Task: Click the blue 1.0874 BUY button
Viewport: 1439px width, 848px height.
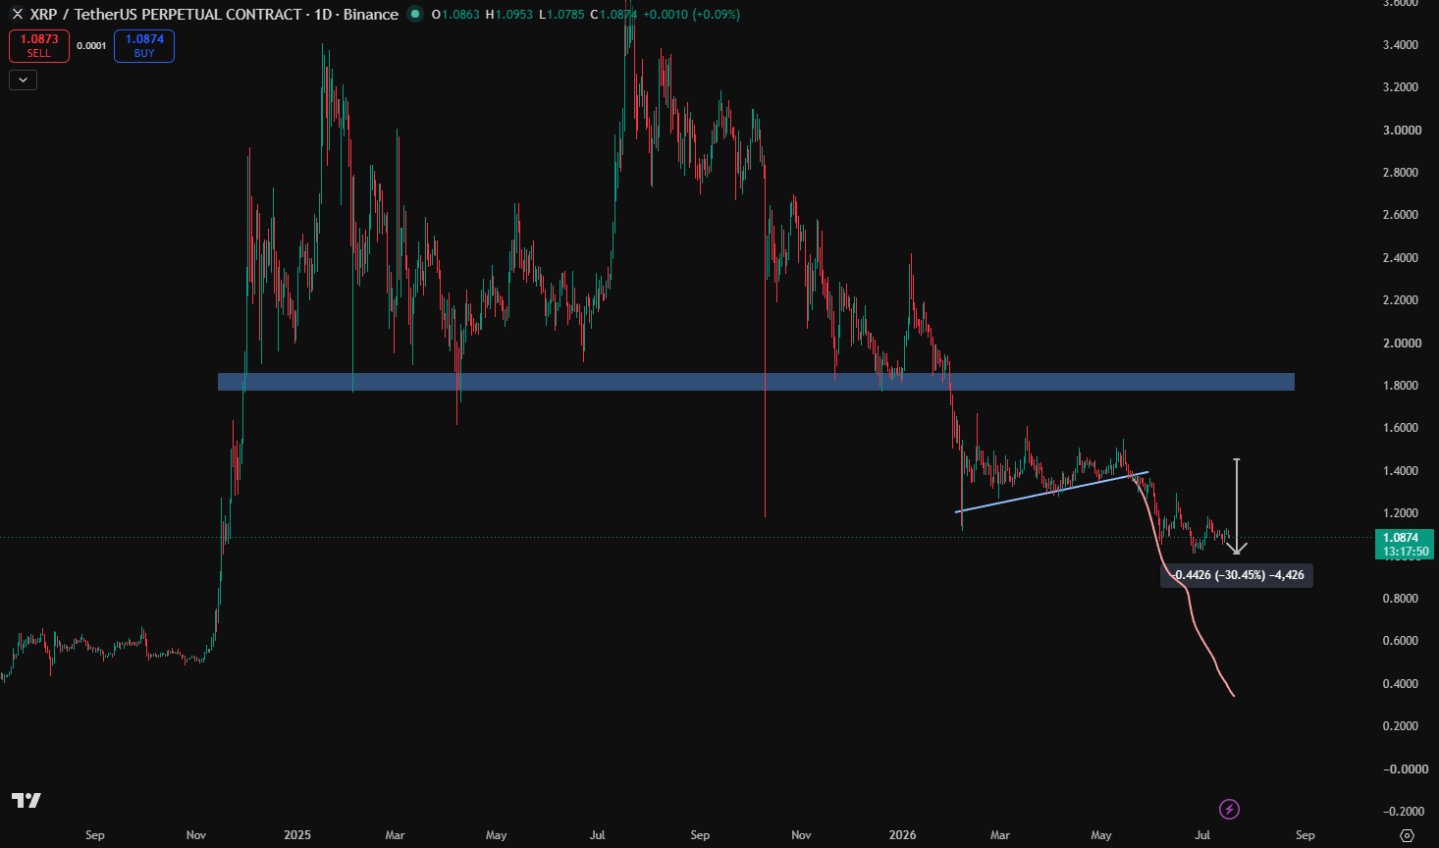Action: (144, 46)
